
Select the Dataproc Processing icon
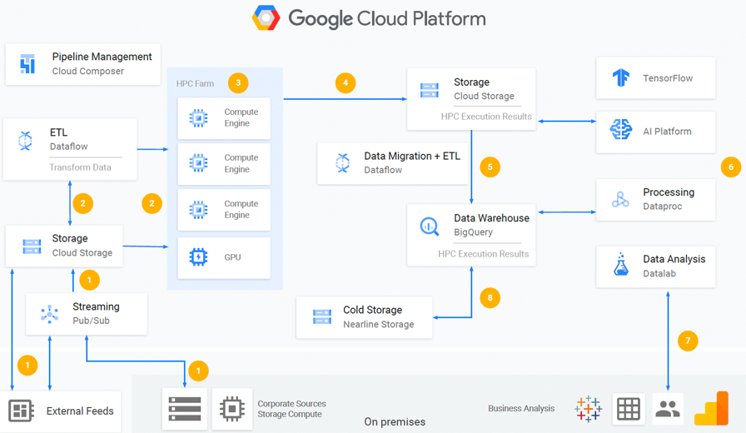coord(621,200)
